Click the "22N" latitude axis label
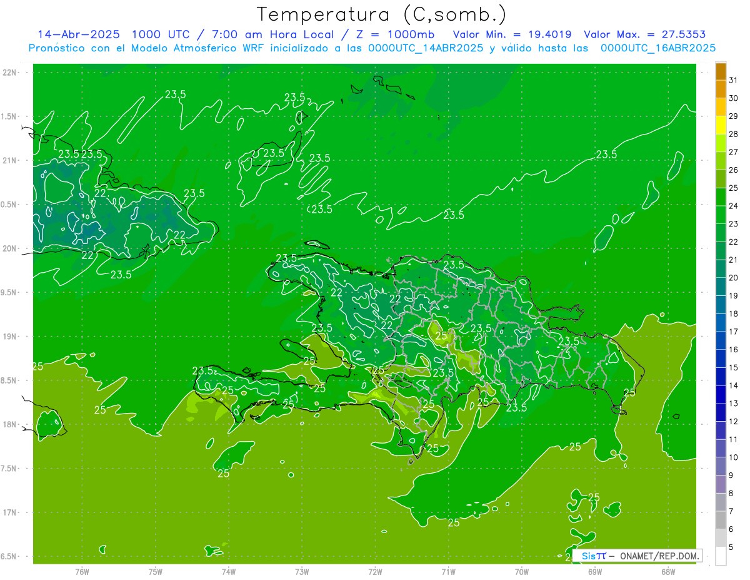This screenshot has height=580, width=750. pyautogui.click(x=10, y=73)
